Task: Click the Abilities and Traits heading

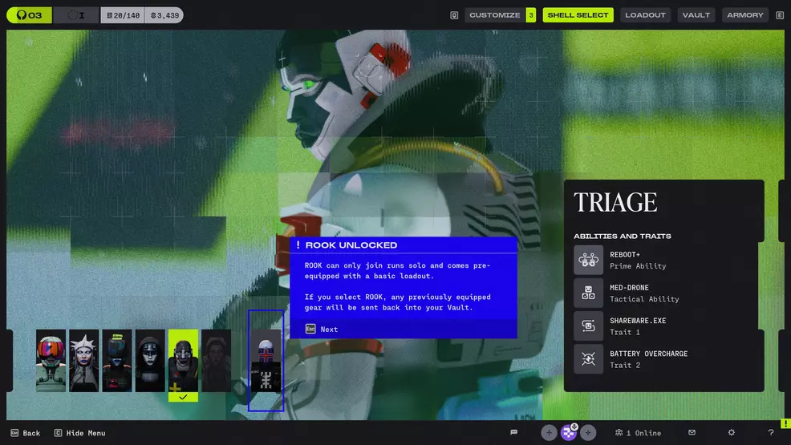Action: 623,236
